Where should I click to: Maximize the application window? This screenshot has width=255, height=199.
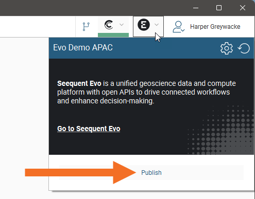tap(219, 8)
